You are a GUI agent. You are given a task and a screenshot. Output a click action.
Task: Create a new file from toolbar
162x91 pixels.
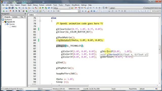(x=4, y=8)
